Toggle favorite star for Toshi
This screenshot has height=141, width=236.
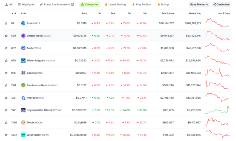(6, 48)
